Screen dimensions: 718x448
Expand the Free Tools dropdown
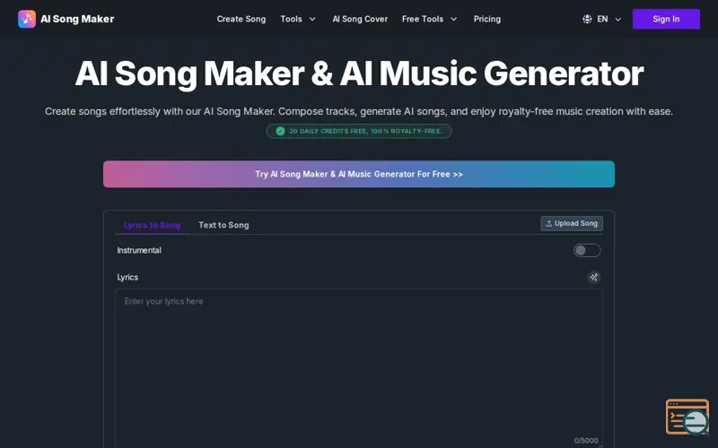[x=430, y=19]
